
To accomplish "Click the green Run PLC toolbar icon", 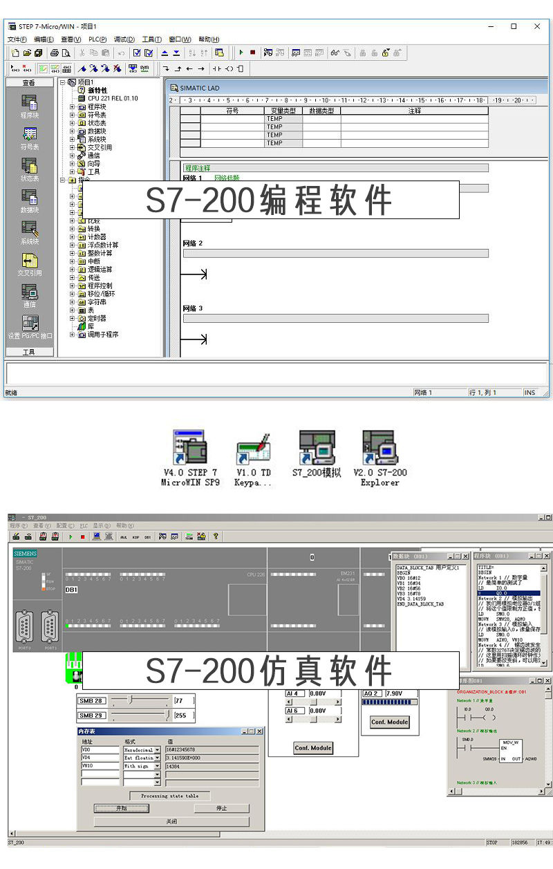I will [241, 53].
